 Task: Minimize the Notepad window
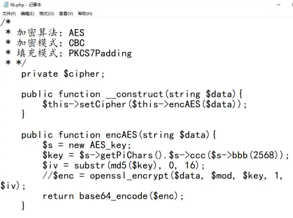coord(279,5)
